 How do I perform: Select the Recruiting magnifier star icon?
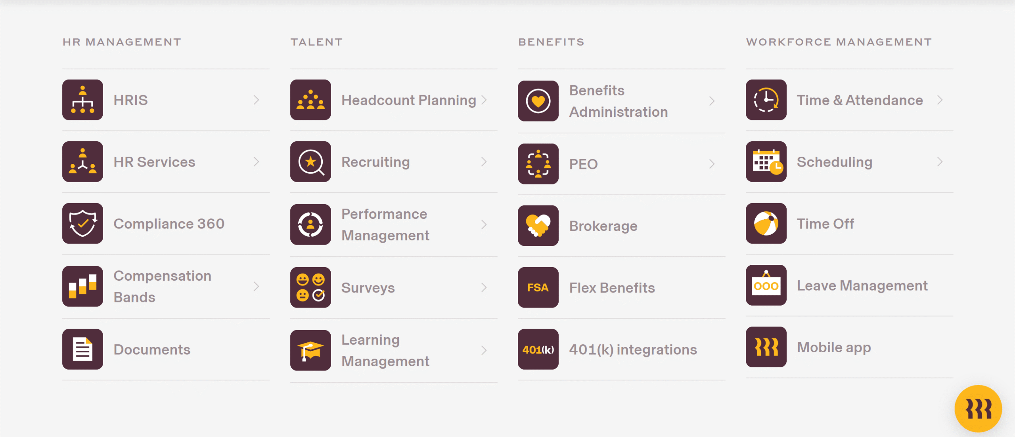click(310, 161)
